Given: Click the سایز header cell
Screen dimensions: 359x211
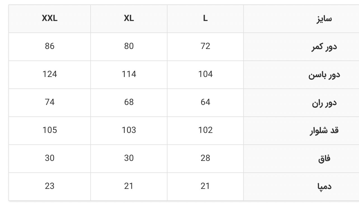Looking at the screenshot, I should 301,18.
